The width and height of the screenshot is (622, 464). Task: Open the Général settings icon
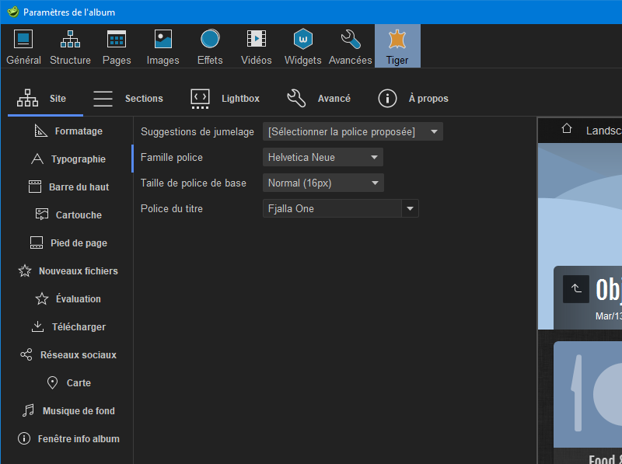point(23,40)
